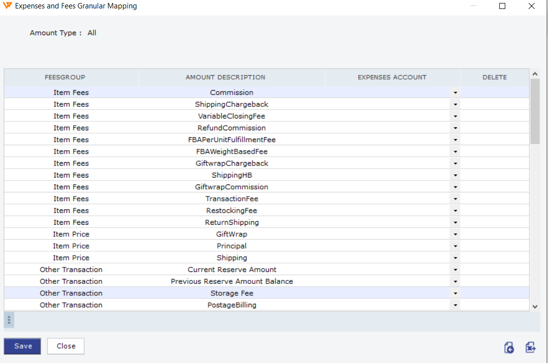Open expenses account dropdown for Previous Reserve Amount Balance
This screenshot has height=363, width=548.
pos(456,281)
